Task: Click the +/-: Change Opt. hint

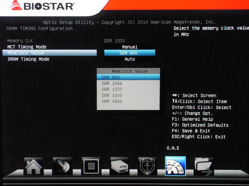Action: (192, 113)
